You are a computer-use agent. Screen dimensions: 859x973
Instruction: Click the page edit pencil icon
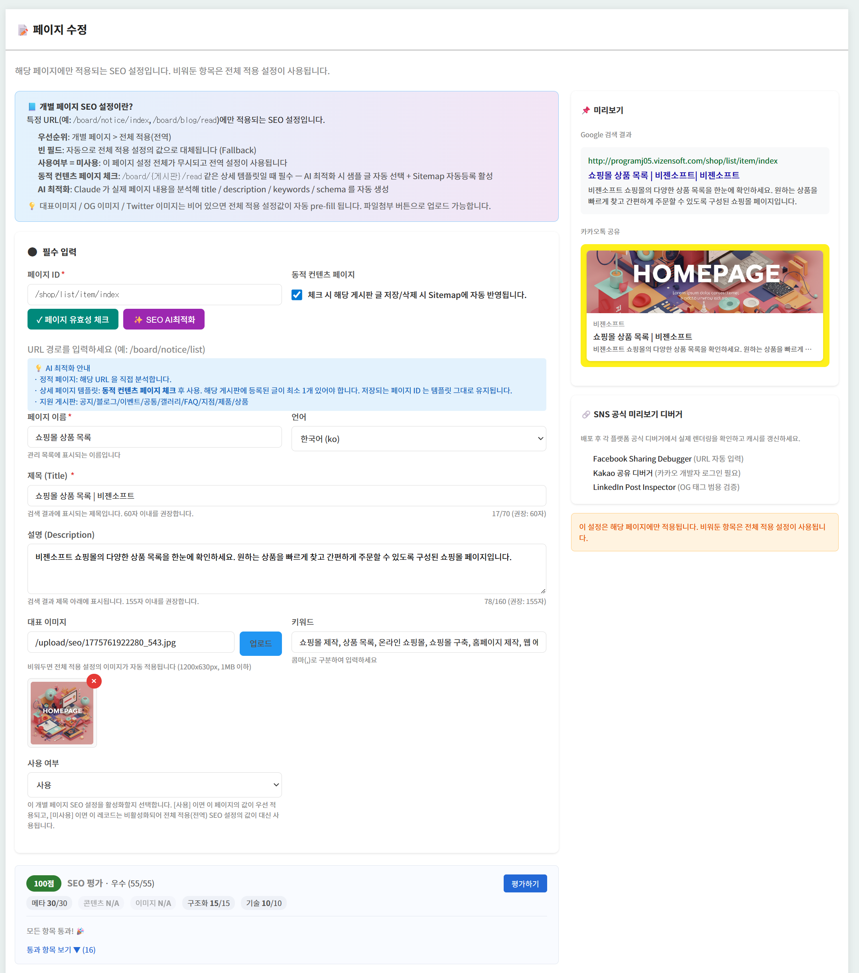coord(22,30)
